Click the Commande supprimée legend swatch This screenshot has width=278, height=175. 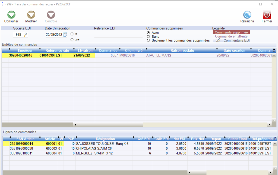[x=231, y=32]
